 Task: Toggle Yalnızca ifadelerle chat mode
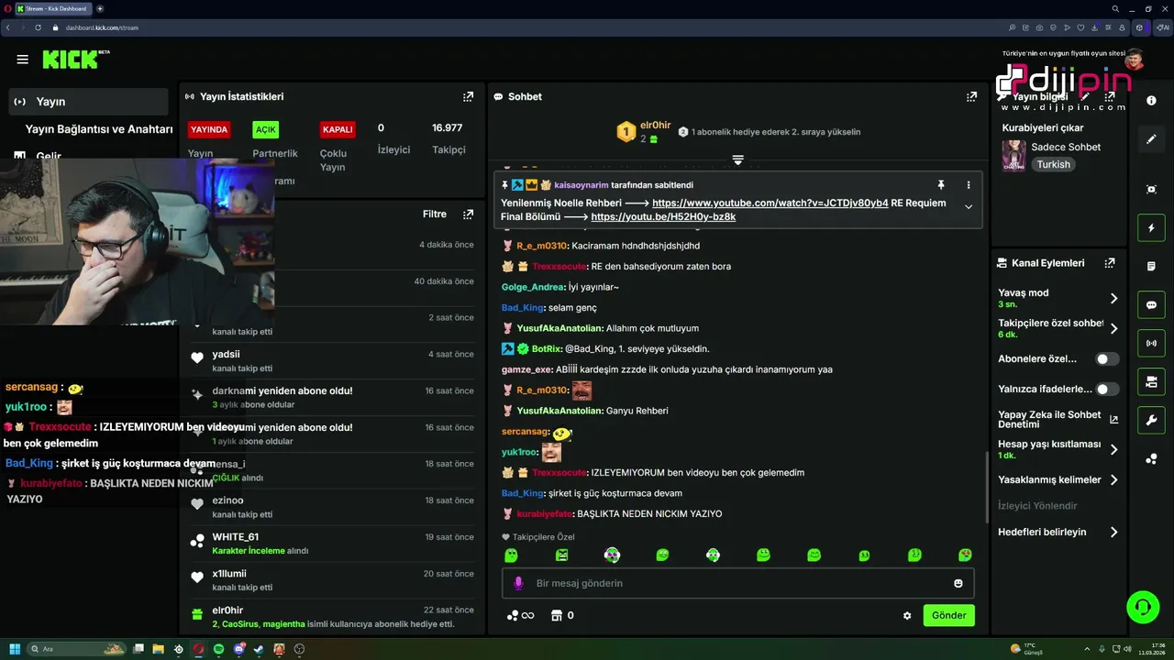[x=1107, y=390]
